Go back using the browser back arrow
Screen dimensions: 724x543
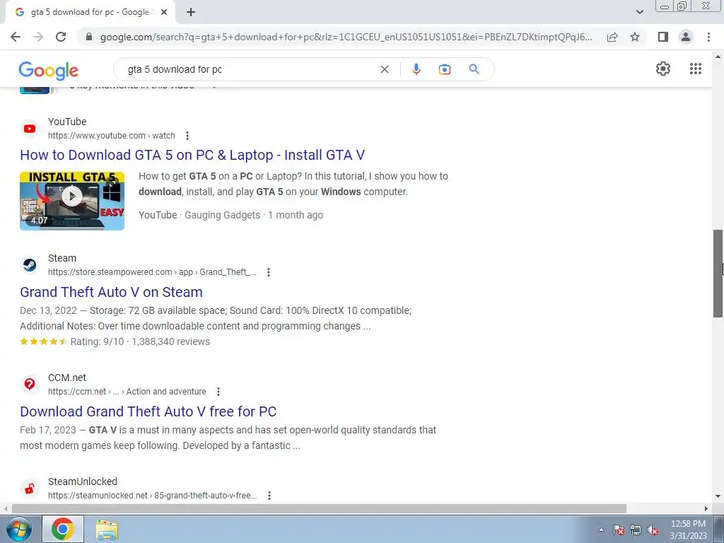tap(16, 37)
